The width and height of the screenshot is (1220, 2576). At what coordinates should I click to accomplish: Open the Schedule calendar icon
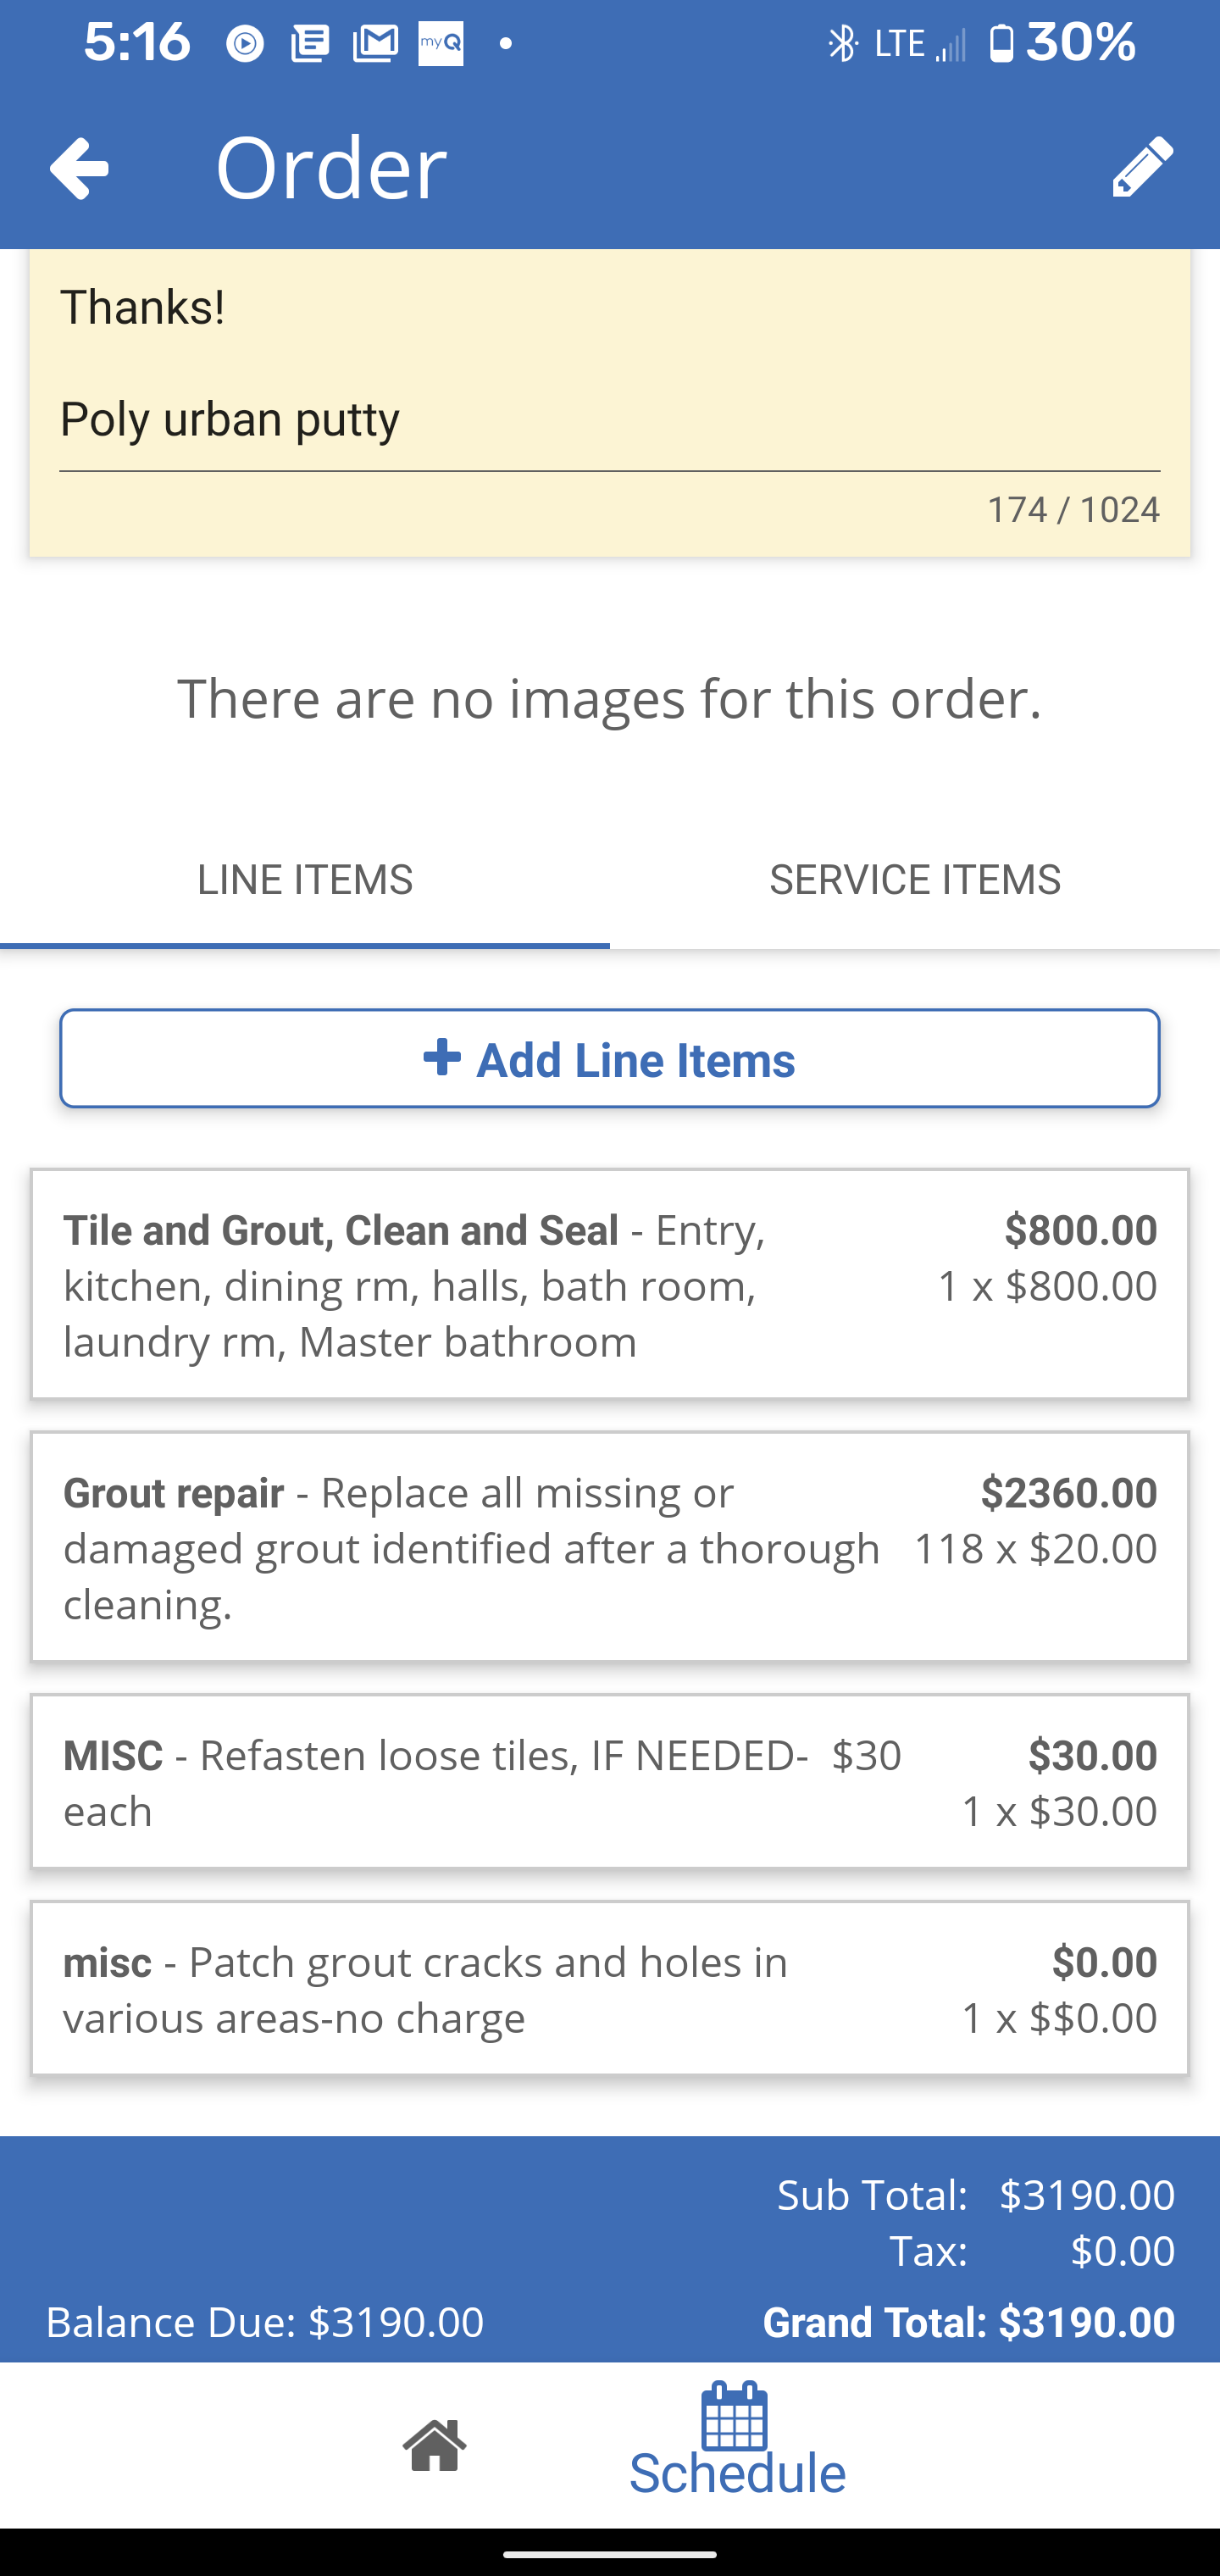click(735, 2417)
